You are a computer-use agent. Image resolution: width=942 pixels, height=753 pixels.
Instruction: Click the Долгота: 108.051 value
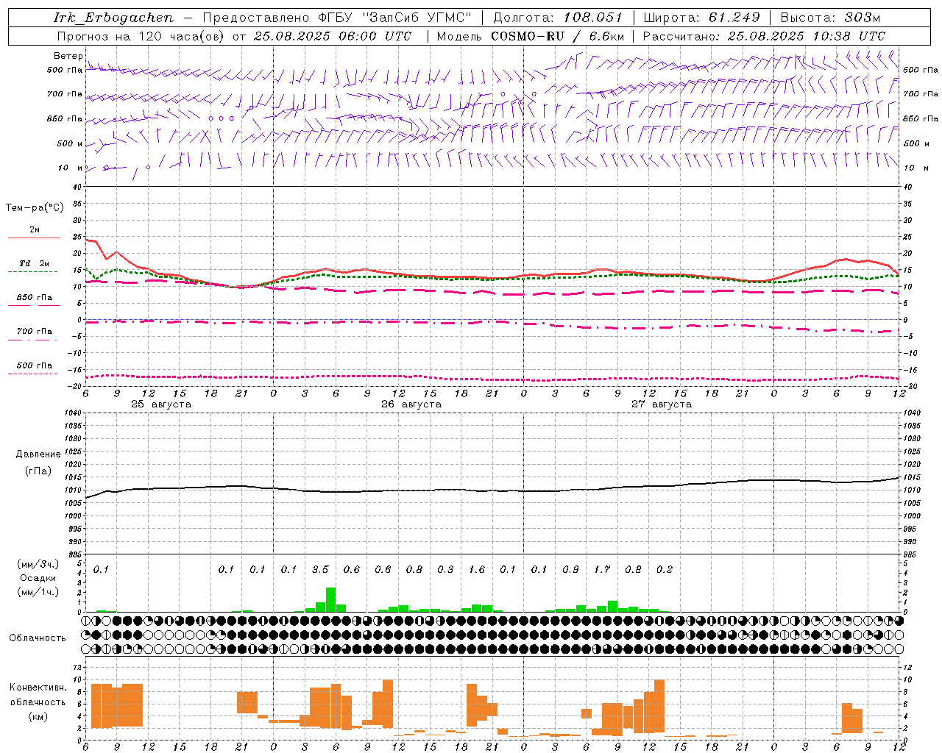pyautogui.click(x=558, y=18)
